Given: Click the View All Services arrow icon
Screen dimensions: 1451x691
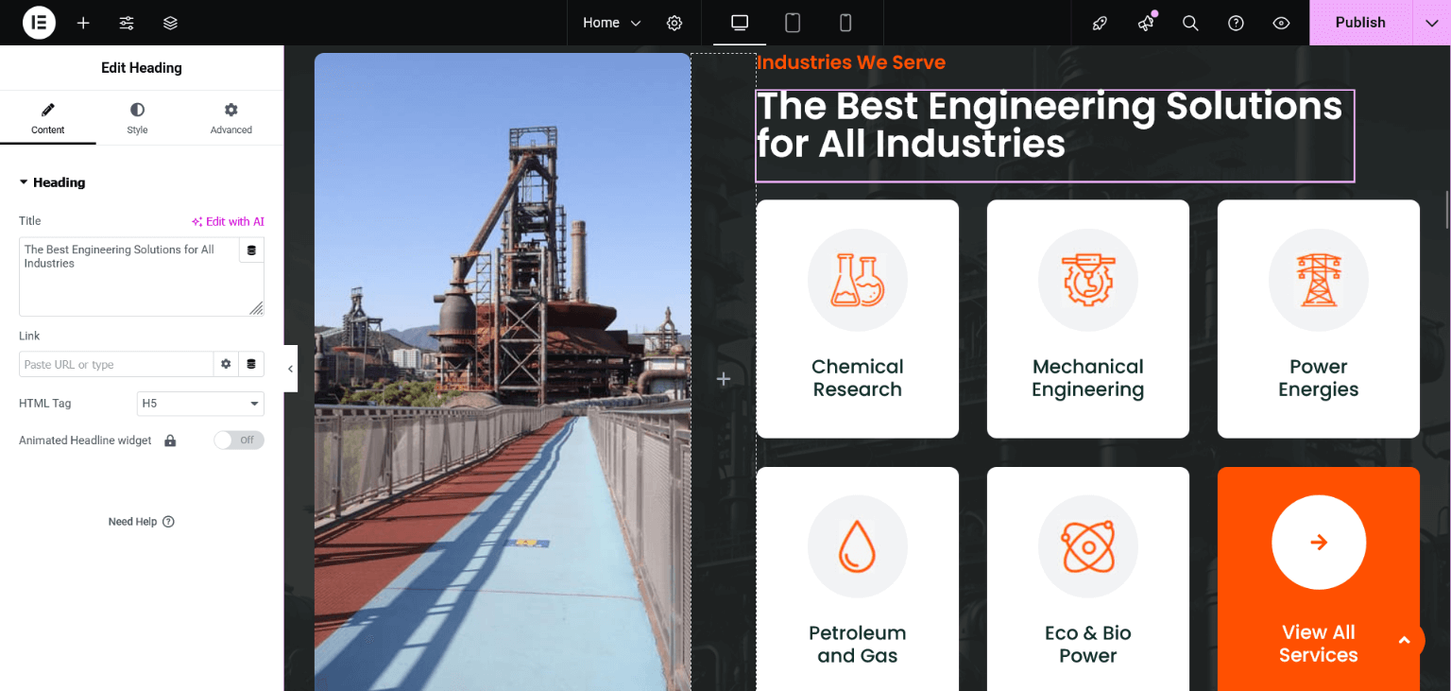Looking at the screenshot, I should (1319, 542).
